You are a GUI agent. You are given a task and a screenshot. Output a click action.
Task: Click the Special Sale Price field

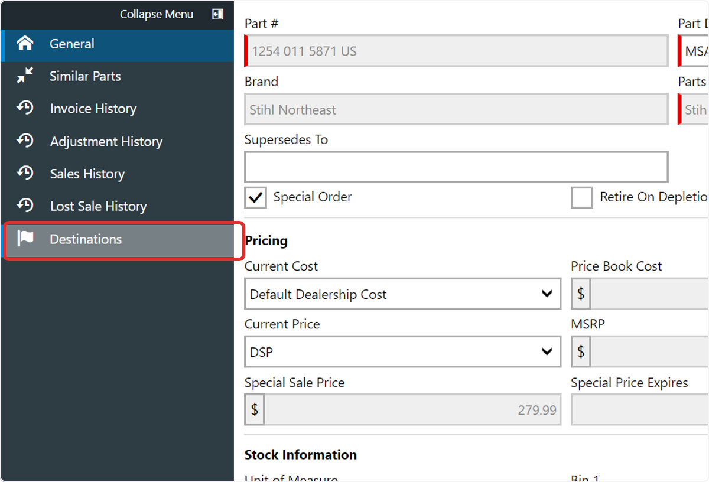tap(402, 410)
